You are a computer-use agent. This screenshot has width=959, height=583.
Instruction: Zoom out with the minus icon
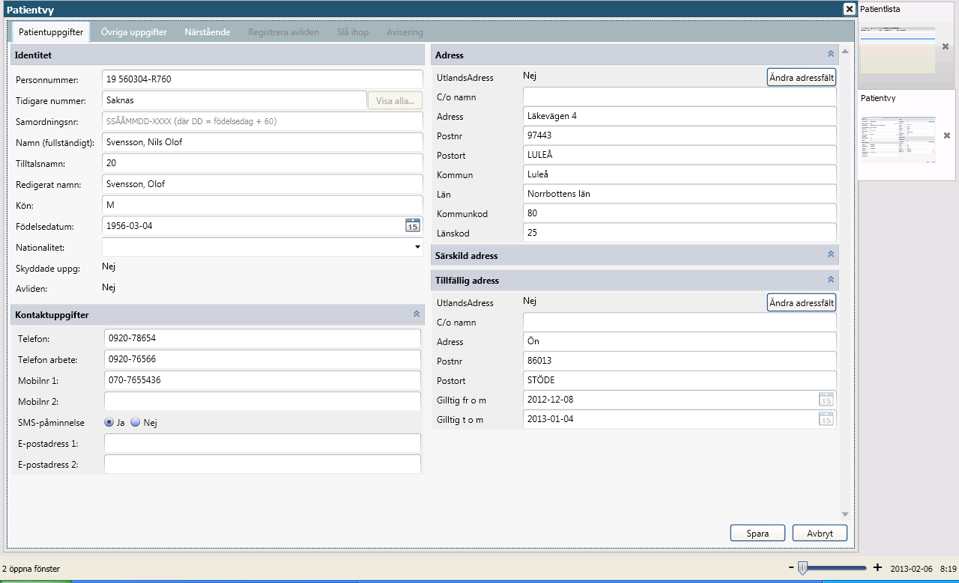click(791, 567)
